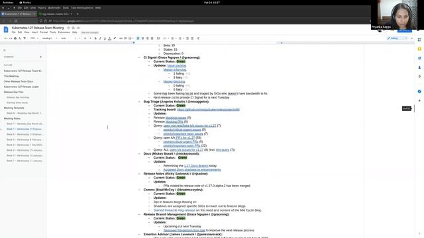Open the Editing mode dropdown

(397, 38)
